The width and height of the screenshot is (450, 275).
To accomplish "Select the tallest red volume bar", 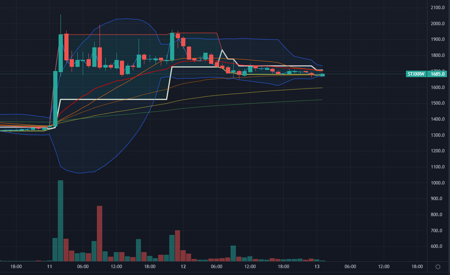I will tap(100, 233).
